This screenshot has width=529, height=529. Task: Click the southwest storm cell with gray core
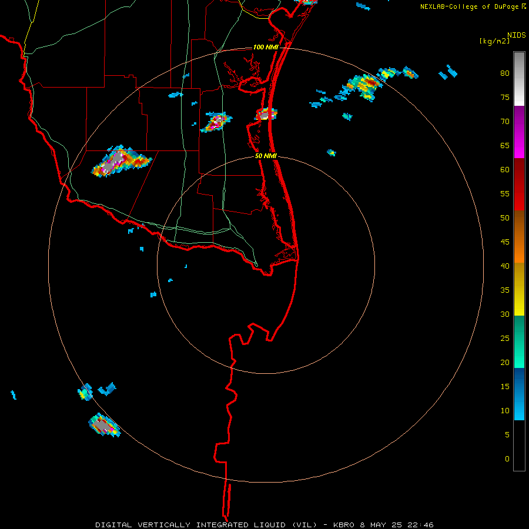[x=104, y=425]
